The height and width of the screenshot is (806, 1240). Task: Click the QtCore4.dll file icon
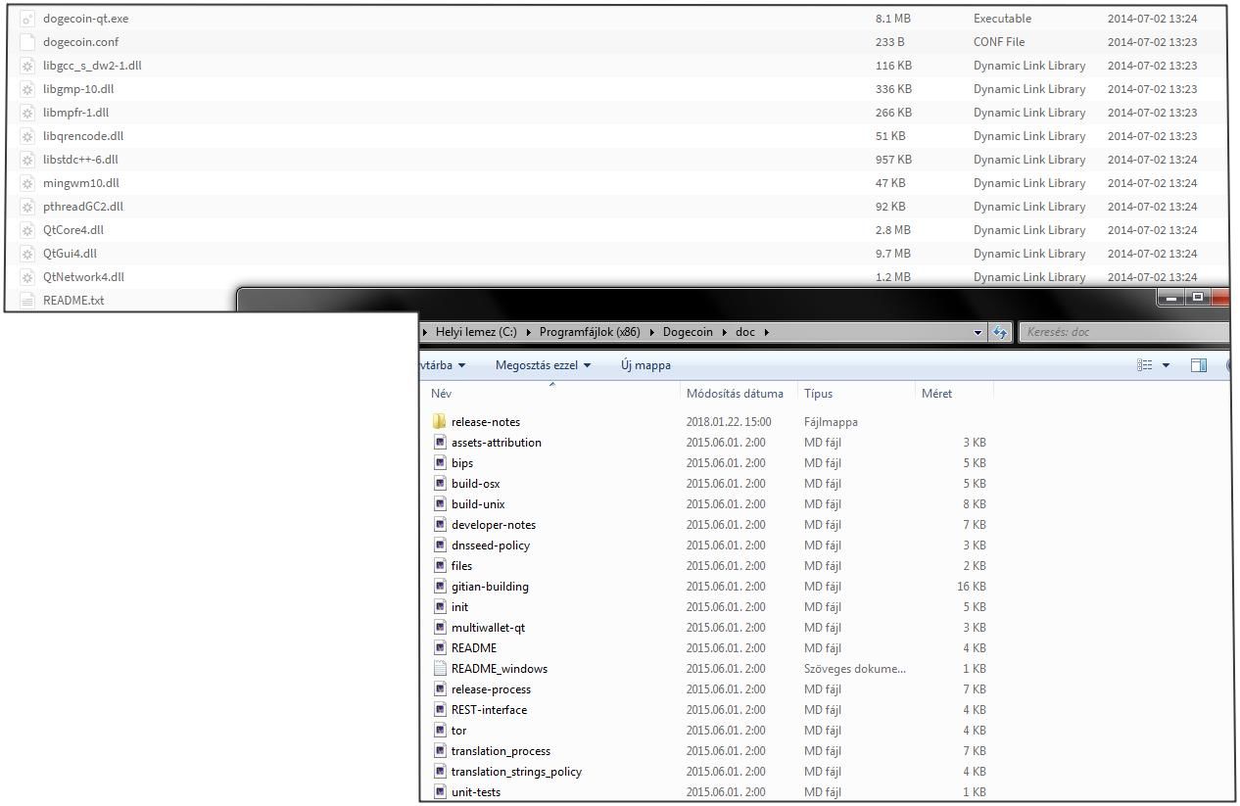pos(27,230)
